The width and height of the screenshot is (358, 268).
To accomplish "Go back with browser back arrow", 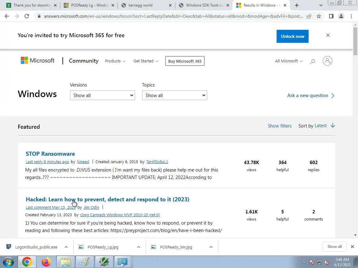I will [7, 16].
